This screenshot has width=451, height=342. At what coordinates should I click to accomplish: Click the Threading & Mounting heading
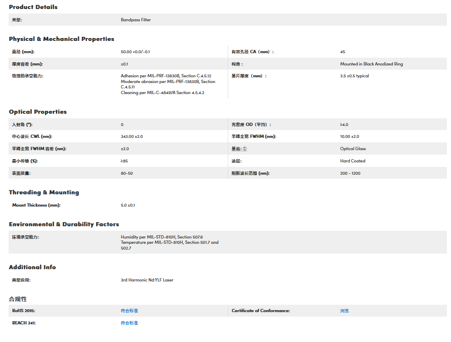(x=44, y=192)
